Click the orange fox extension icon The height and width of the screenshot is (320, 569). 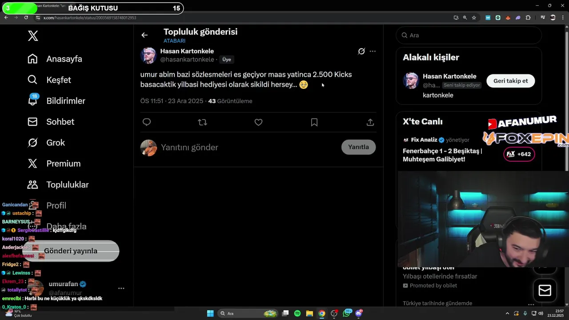(508, 18)
